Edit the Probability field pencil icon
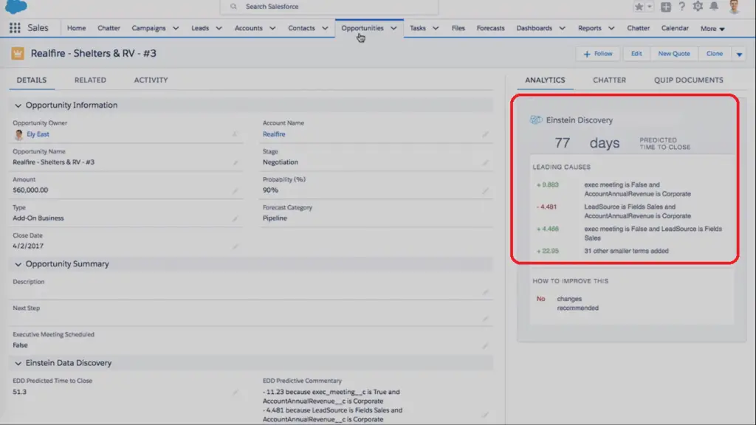Image resolution: width=756 pixels, height=425 pixels. click(x=485, y=190)
